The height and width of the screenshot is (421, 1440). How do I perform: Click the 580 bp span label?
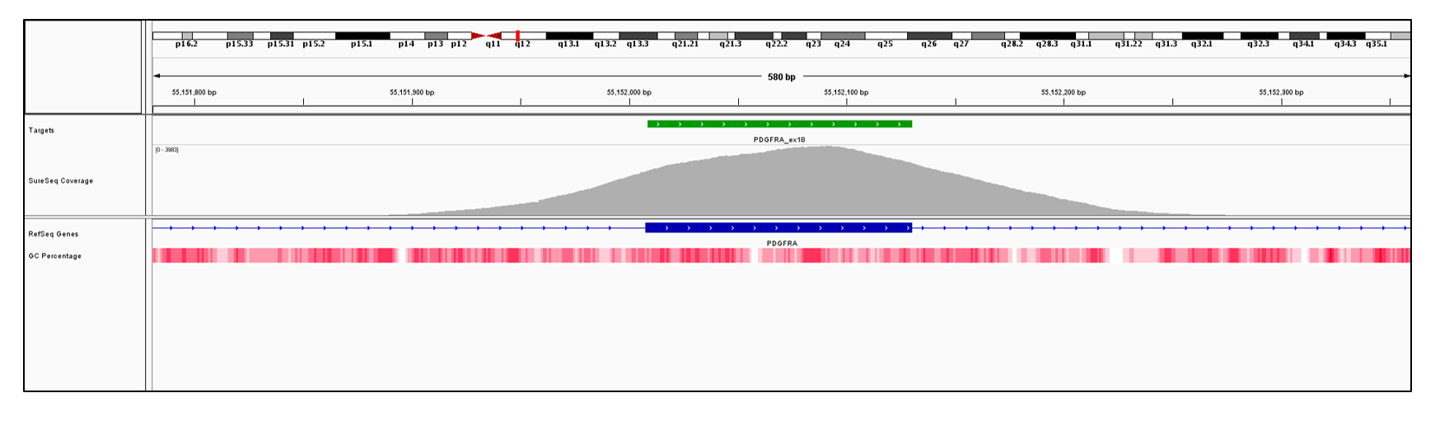[x=782, y=77]
